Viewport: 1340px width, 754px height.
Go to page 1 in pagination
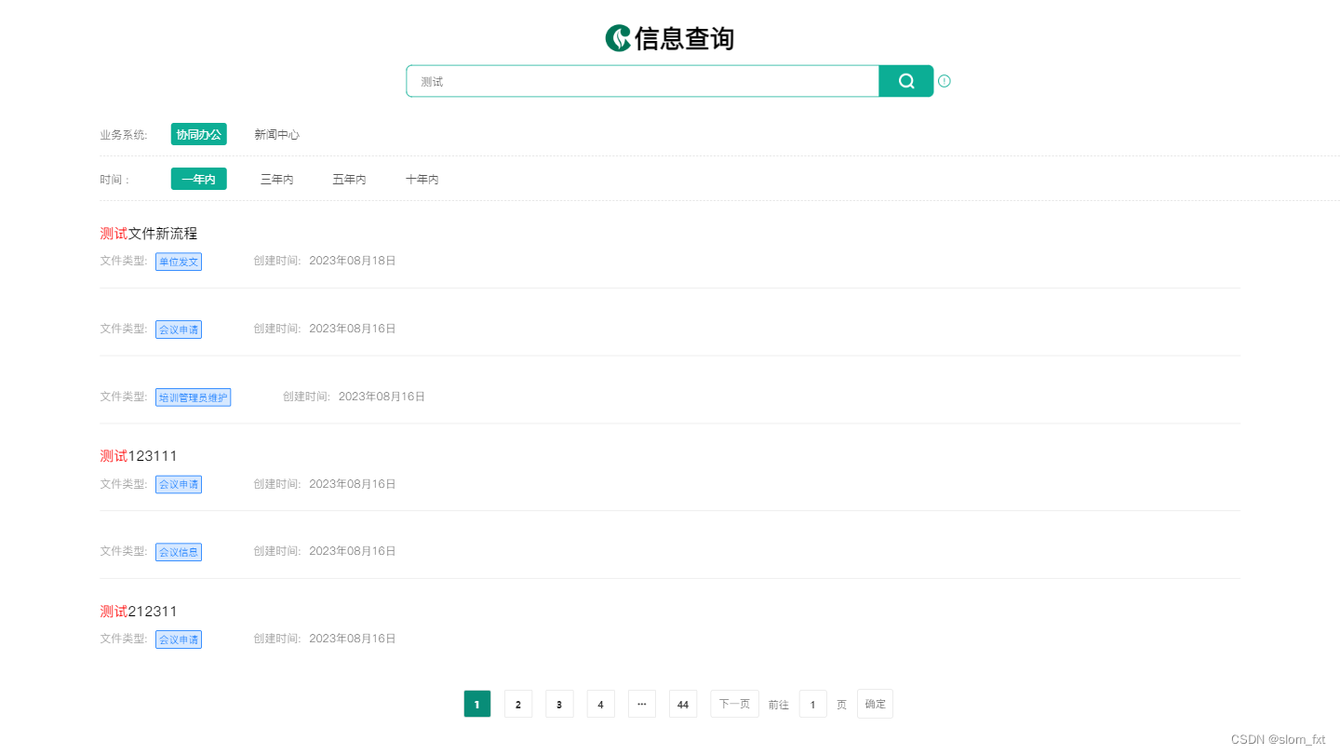tap(477, 704)
